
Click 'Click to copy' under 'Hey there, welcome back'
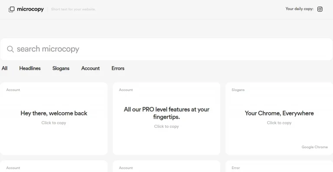tap(54, 123)
